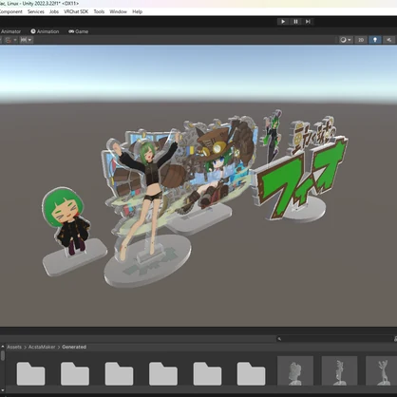
Task: Open the Window menu
Action: (x=118, y=11)
